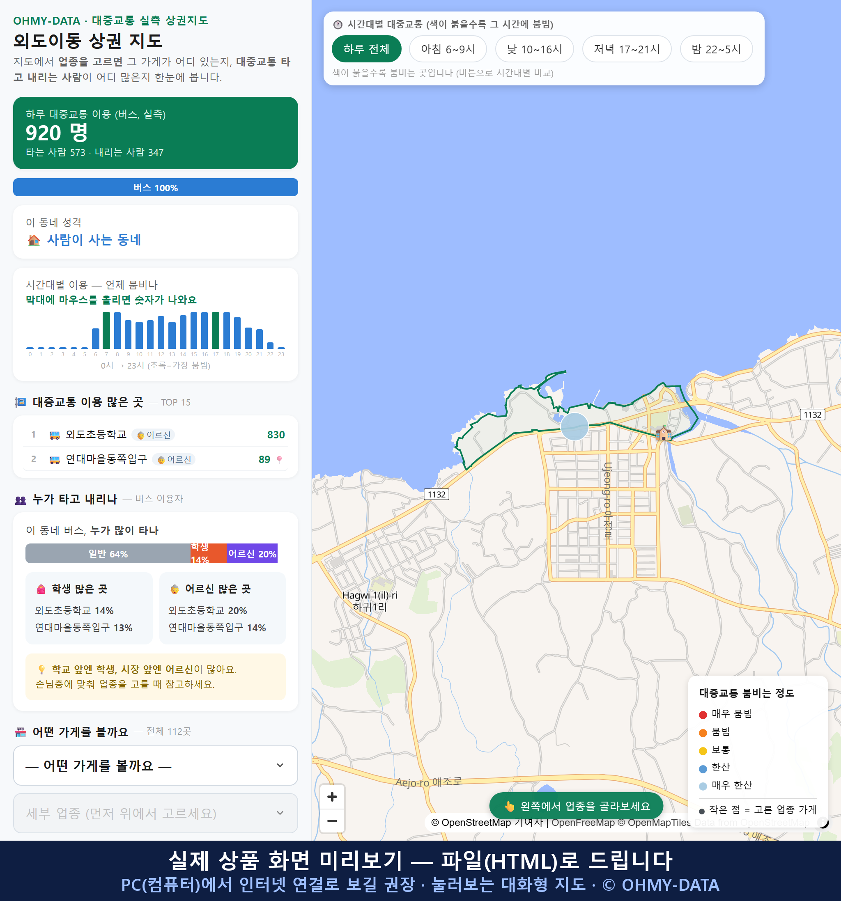Image resolution: width=841 pixels, height=901 pixels.
Task: Click the 외도초등학교 14% student entry
Action: coord(74,610)
